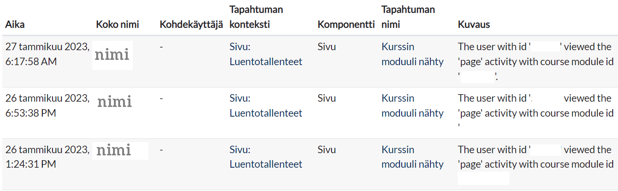
Task: Open Sivu: Luentotallenteet link in 1:24:31 PM row
Action: [266, 157]
